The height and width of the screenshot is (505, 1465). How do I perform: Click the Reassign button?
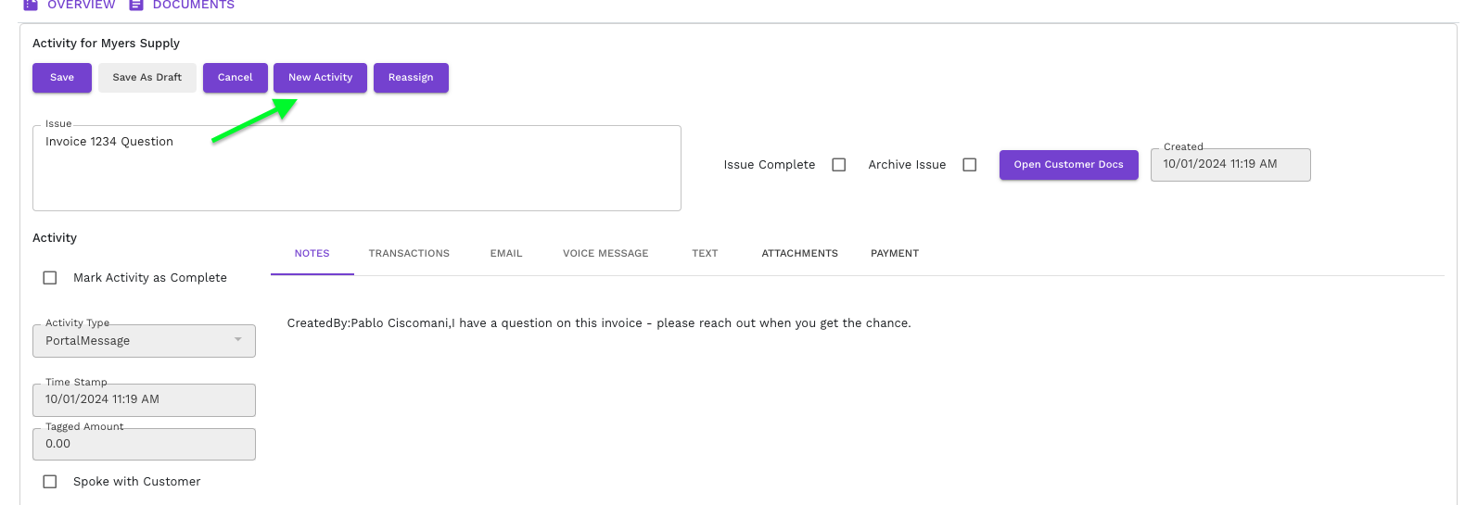pos(411,78)
